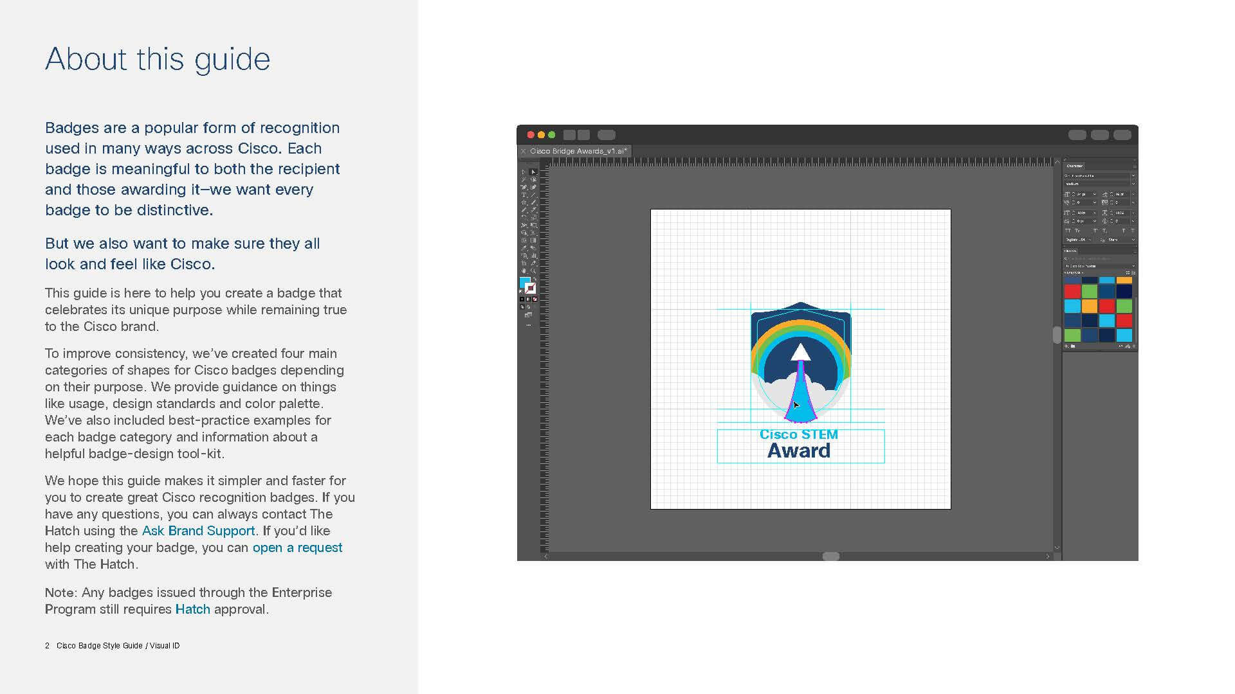Image resolution: width=1235 pixels, height=694 pixels.
Task: Toggle Subscript in Character panel
Action: point(1104,231)
